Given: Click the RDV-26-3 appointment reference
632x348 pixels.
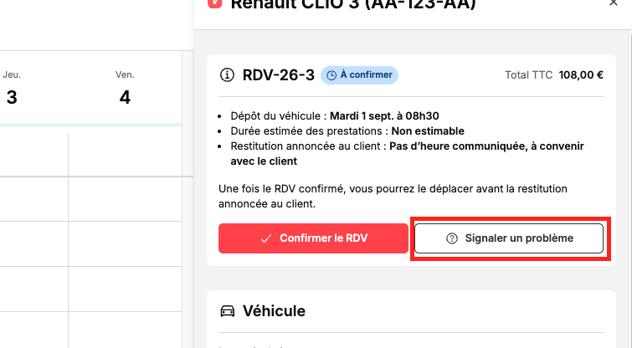Looking at the screenshot, I should click(x=278, y=75).
